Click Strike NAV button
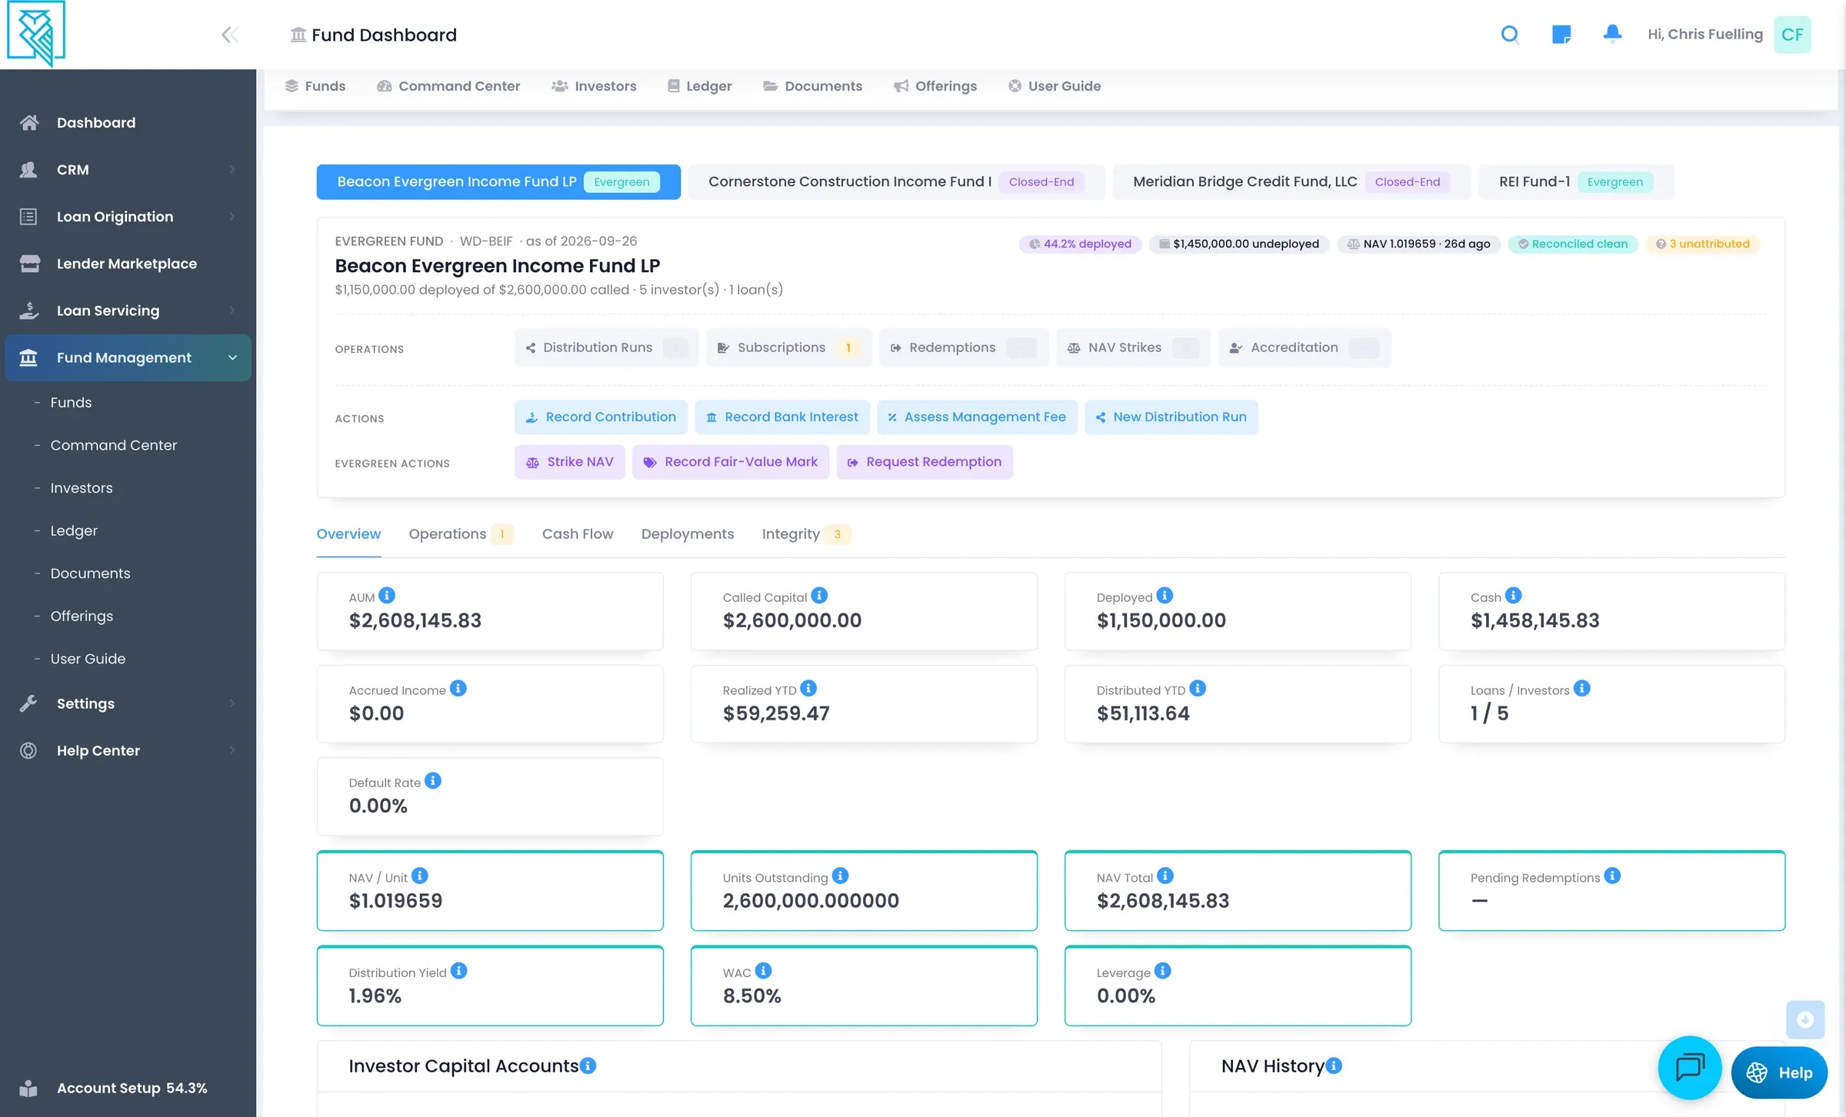 [570, 462]
